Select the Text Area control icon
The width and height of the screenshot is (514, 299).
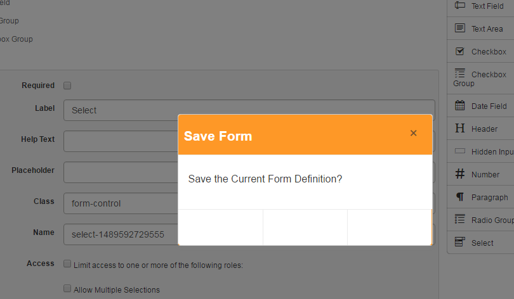tap(460, 29)
